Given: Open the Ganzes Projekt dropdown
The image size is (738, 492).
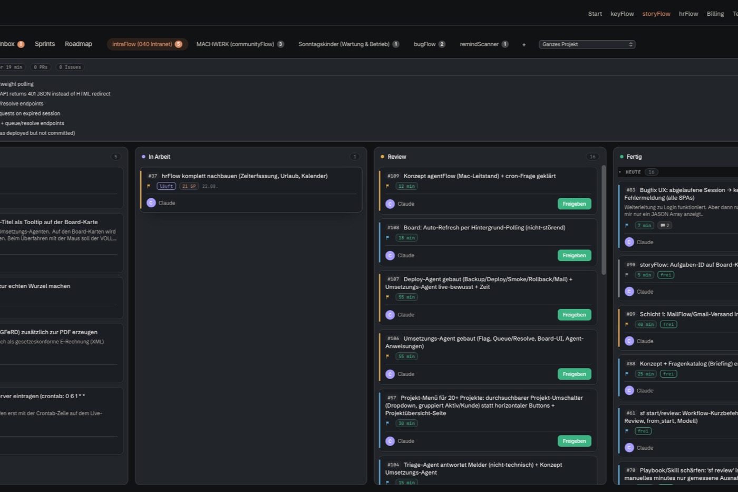Looking at the screenshot, I should 587,44.
